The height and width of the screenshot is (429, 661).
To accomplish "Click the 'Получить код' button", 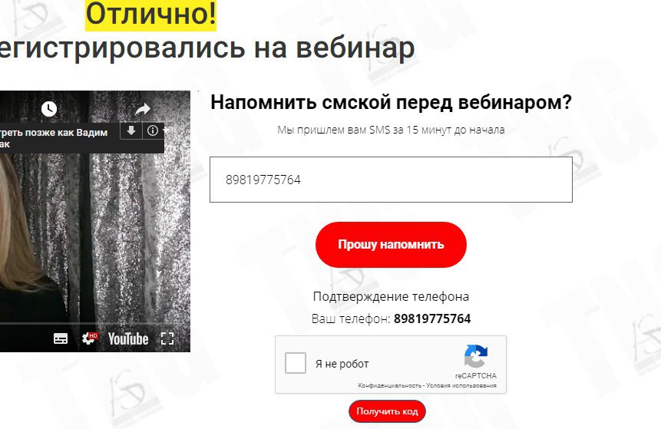I will (387, 411).
